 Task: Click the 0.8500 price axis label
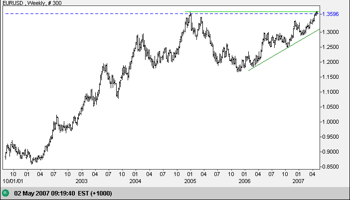click(x=331, y=167)
